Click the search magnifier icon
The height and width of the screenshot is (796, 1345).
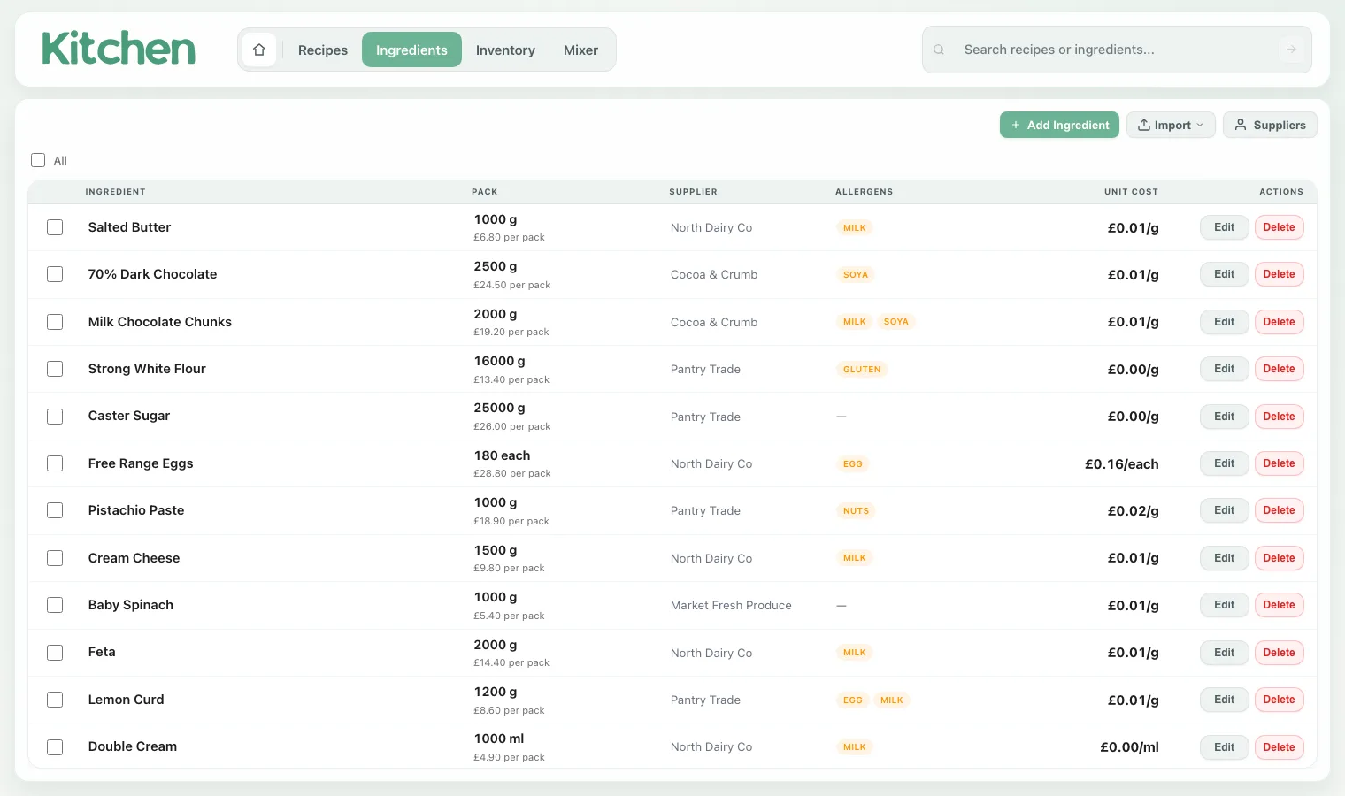[939, 50]
